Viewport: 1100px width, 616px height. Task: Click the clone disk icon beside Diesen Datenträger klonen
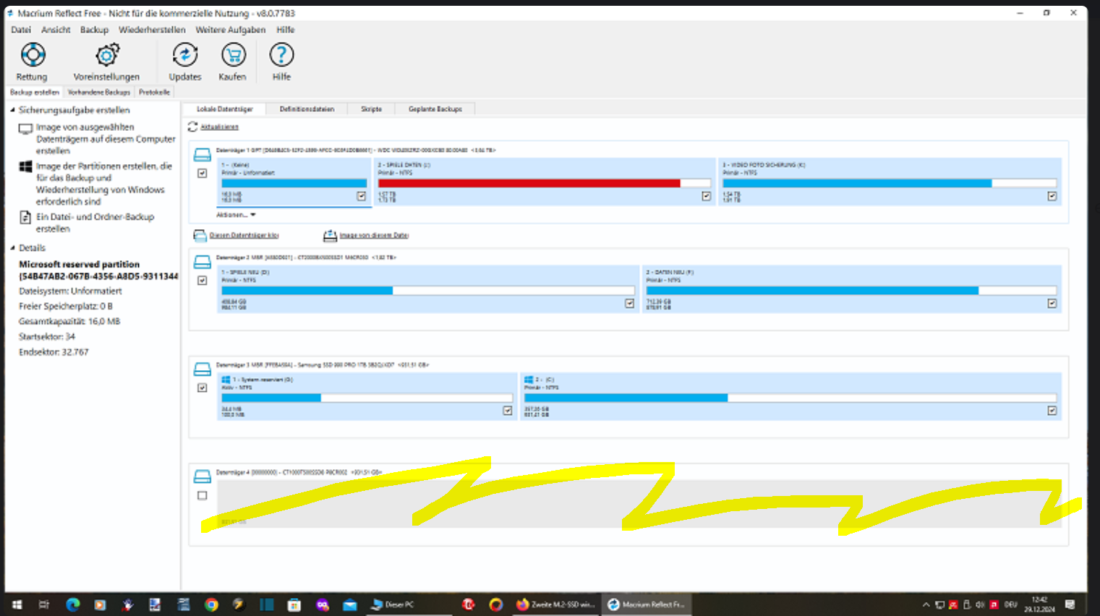pyautogui.click(x=200, y=235)
